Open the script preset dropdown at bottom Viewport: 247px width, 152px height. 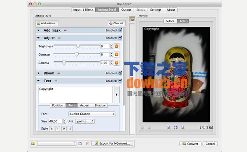point(57,143)
